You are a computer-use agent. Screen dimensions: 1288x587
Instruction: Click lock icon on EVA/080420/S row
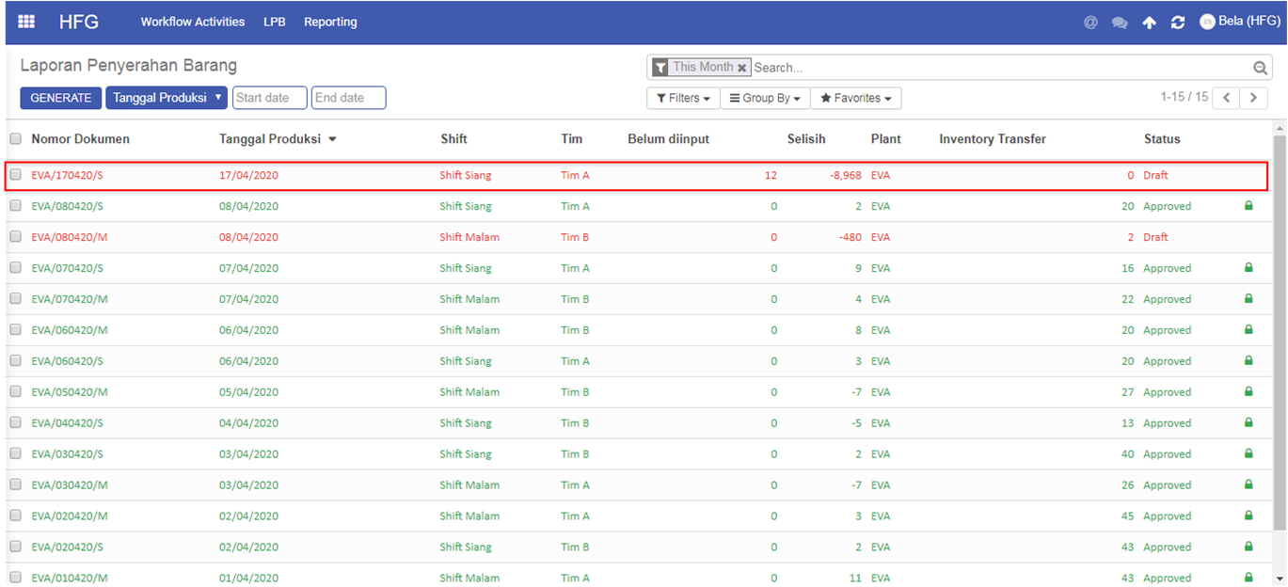pos(1248,205)
